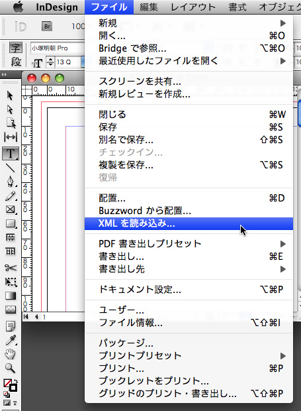Select the Line tool

pyautogui.click(x=10, y=168)
